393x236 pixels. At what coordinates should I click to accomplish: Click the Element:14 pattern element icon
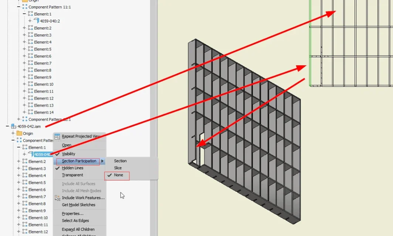pyautogui.click(x=30, y=112)
